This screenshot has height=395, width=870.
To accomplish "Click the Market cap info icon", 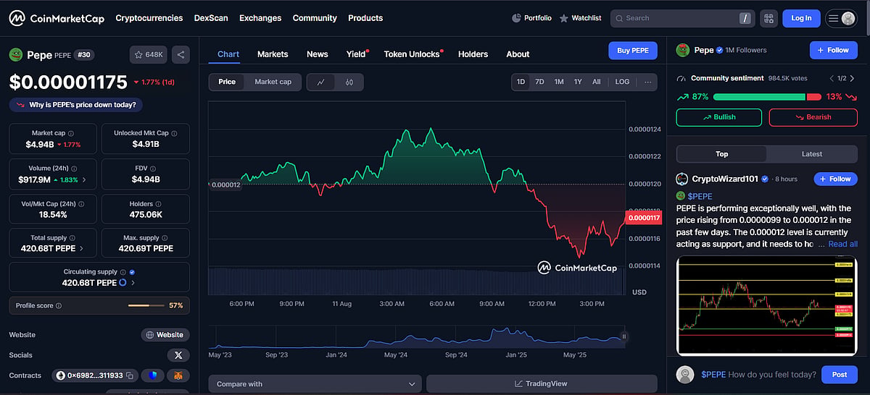I will [x=70, y=133].
